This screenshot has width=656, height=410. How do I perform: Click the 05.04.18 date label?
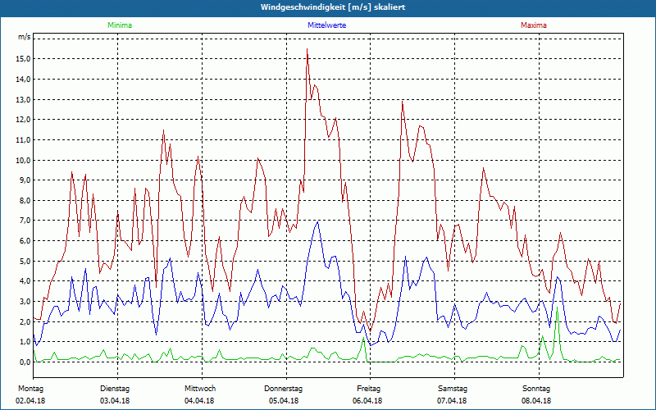click(x=284, y=400)
